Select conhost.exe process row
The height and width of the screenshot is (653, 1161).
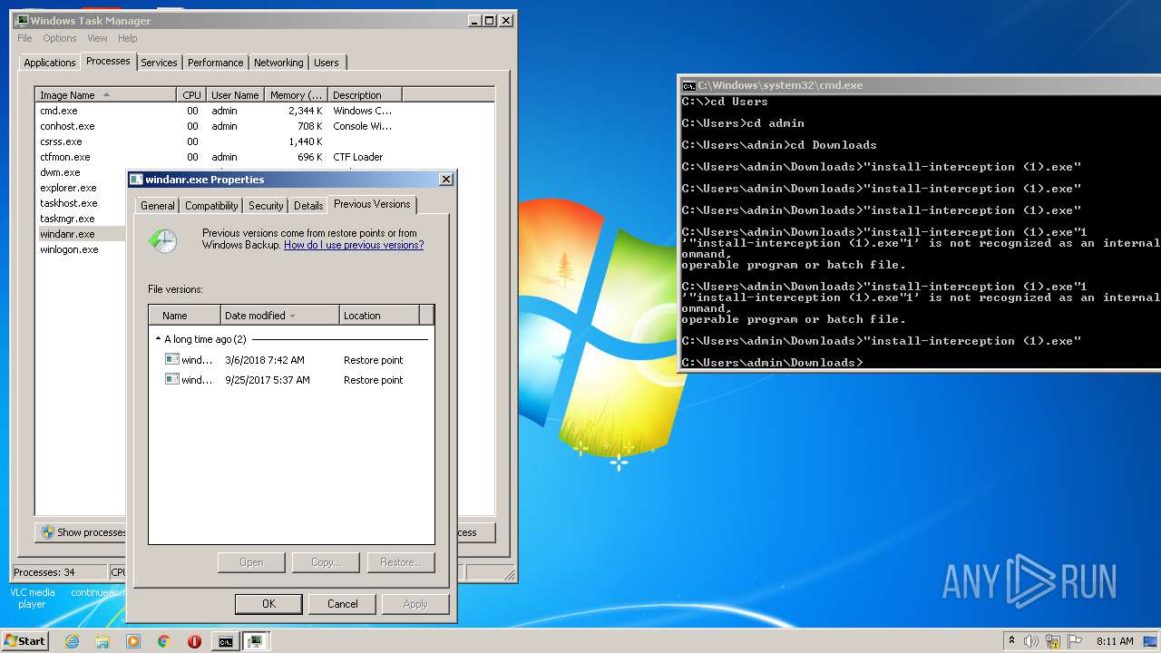[265, 126]
